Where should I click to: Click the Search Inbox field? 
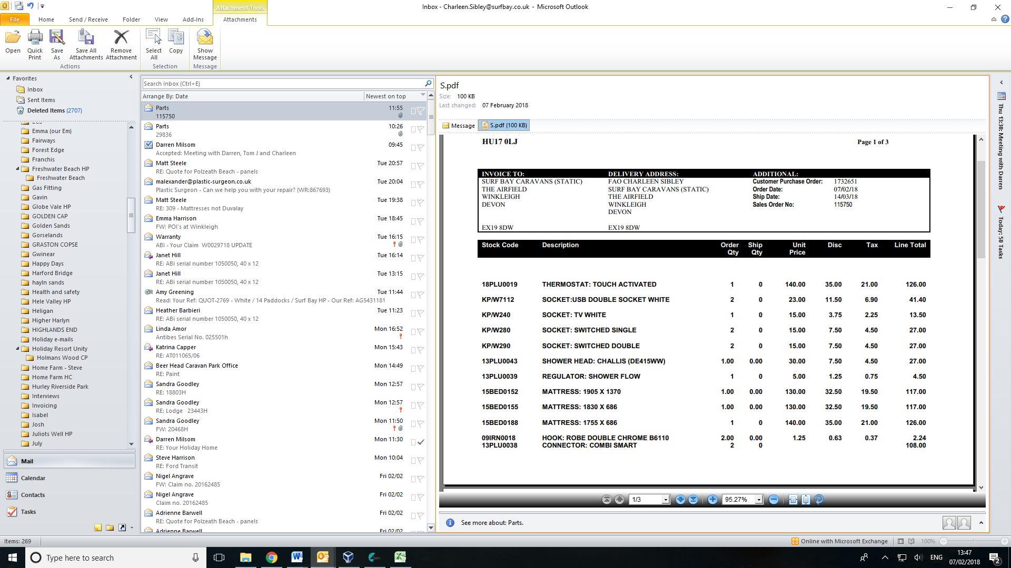pyautogui.click(x=282, y=84)
